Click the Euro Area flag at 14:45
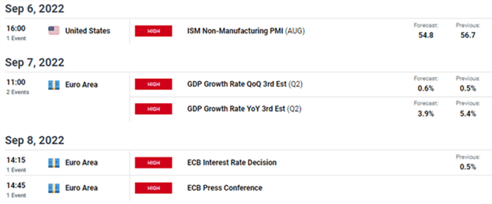 (53, 188)
